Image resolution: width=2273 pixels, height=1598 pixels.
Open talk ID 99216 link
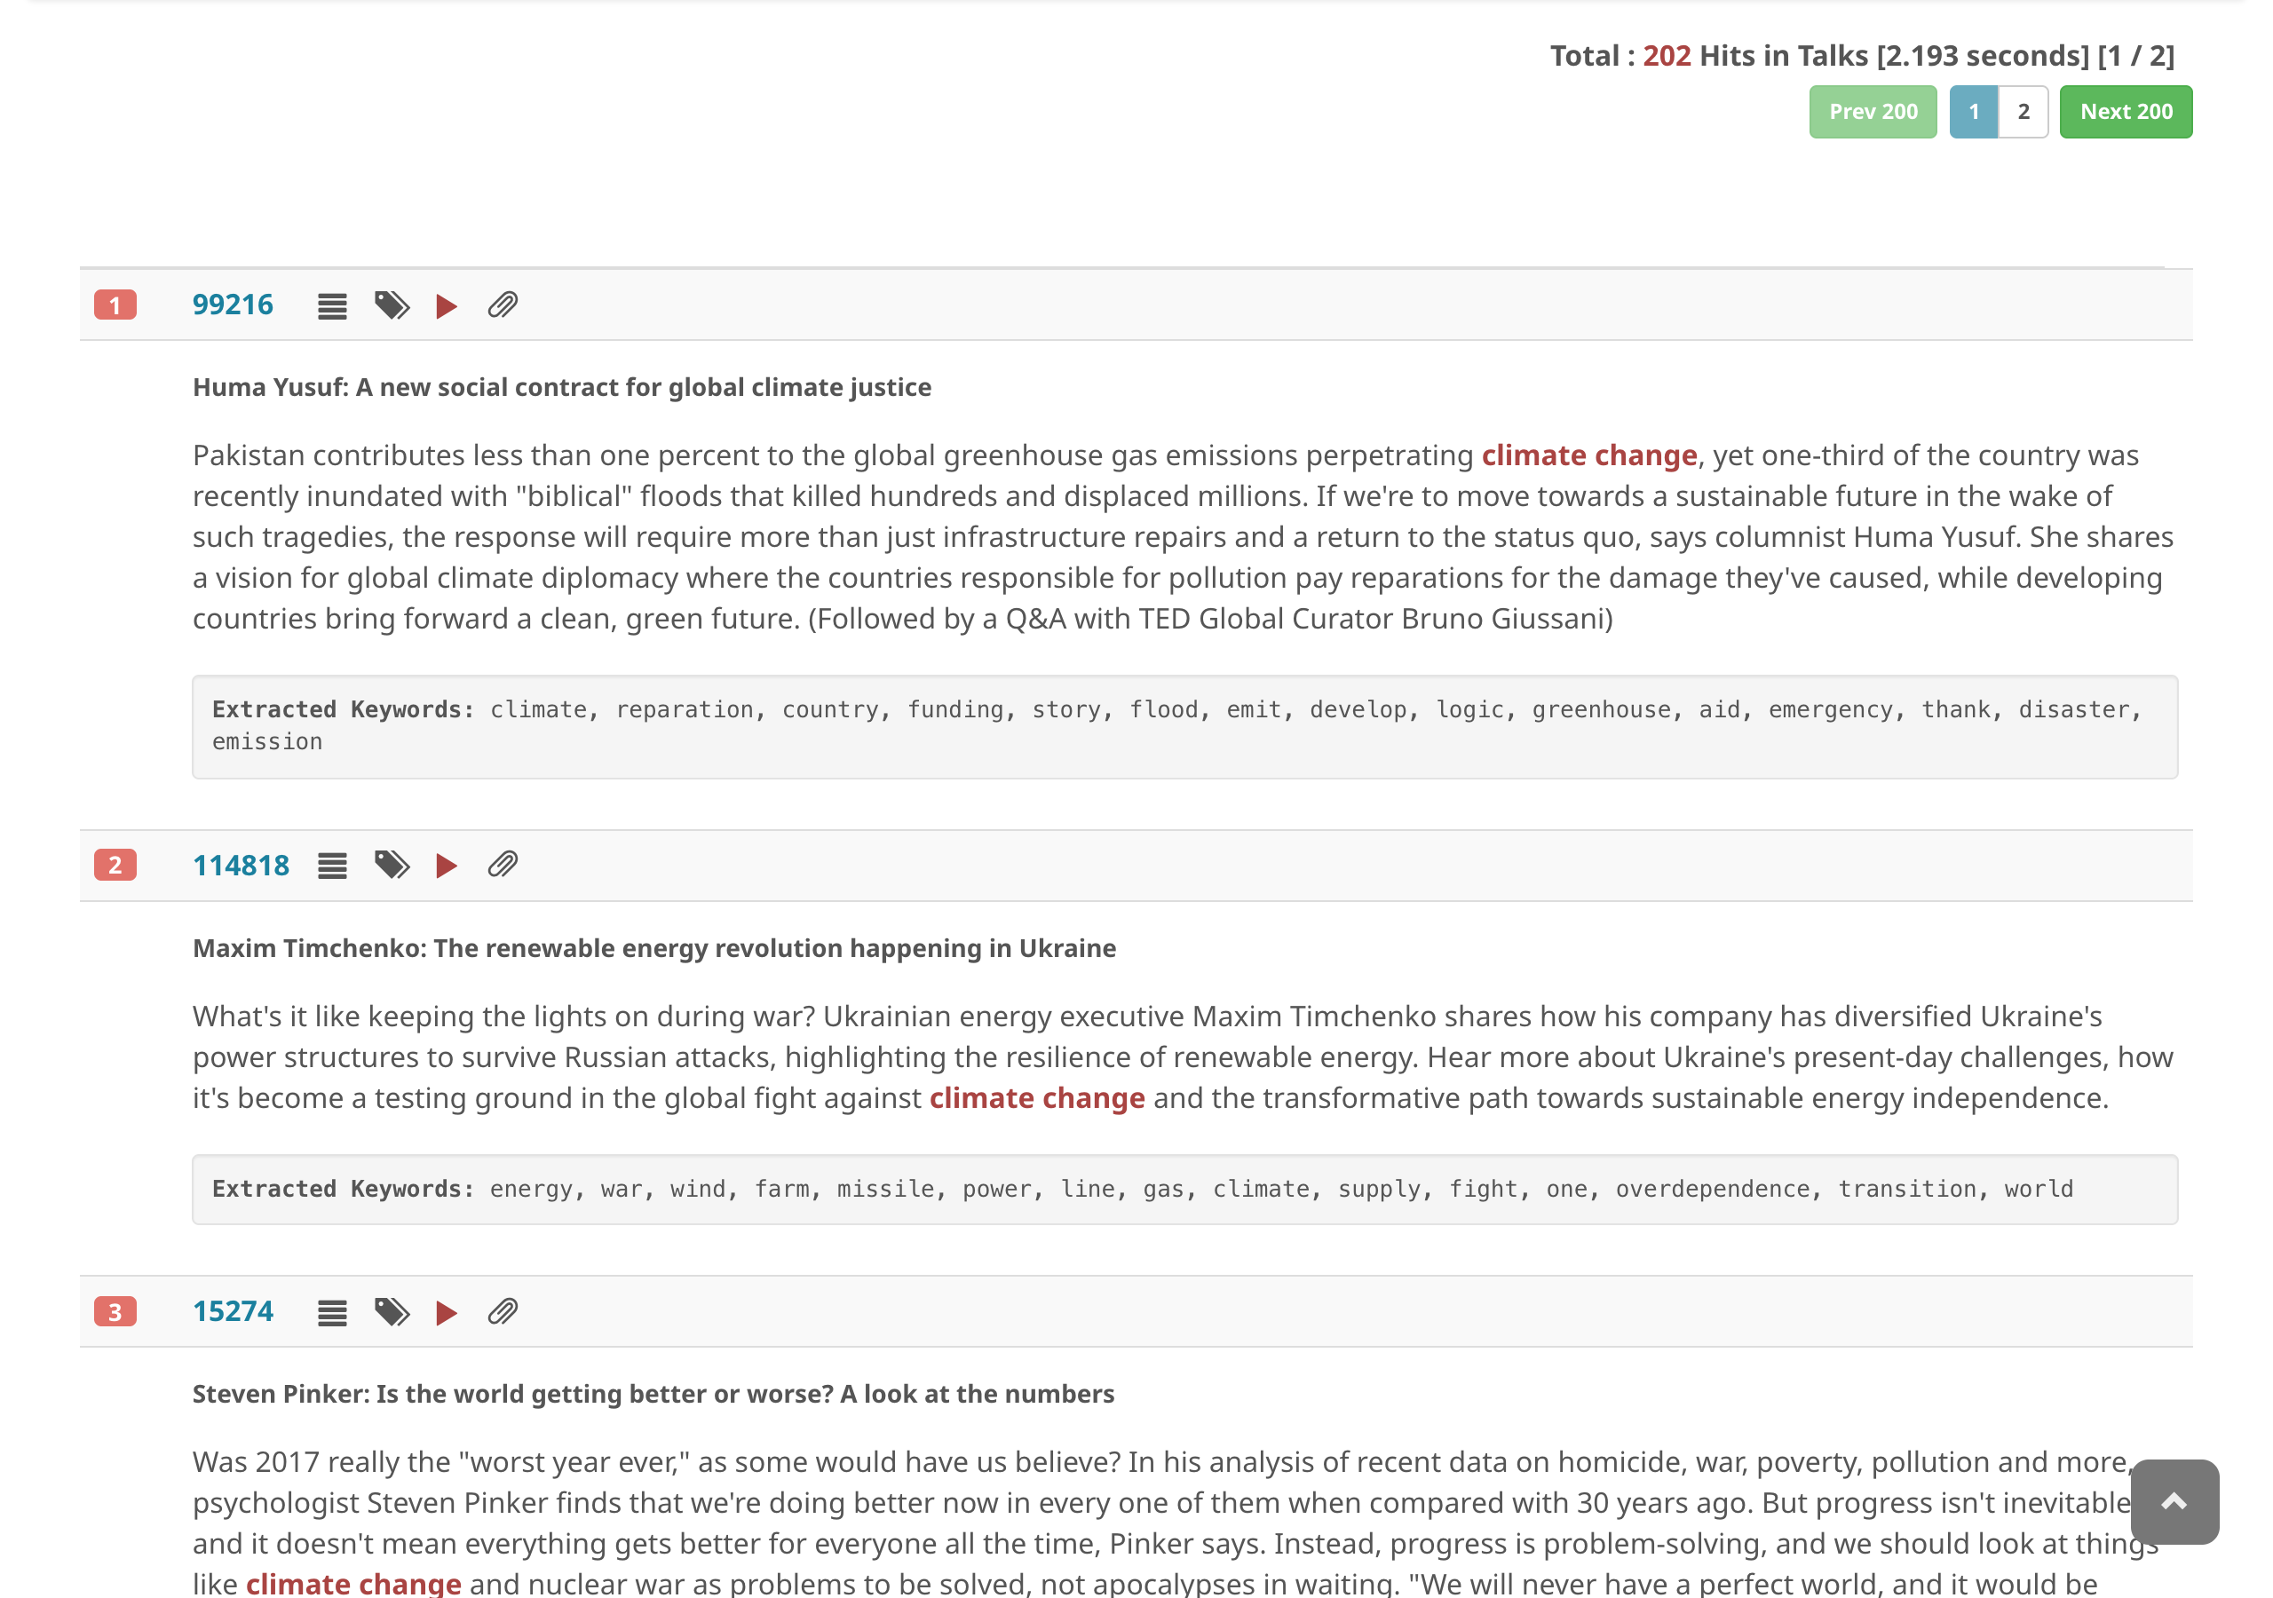coord(233,305)
